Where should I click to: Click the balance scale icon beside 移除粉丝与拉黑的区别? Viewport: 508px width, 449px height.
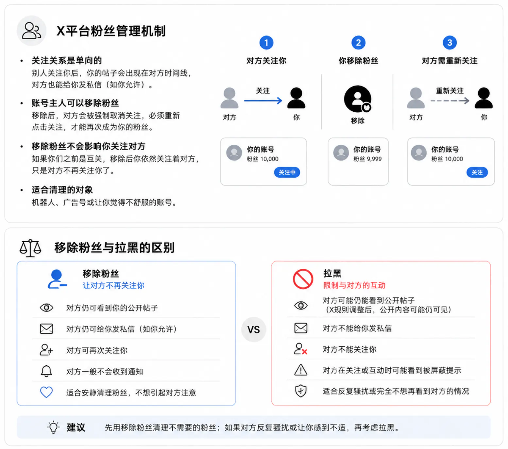click(x=30, y=248)
